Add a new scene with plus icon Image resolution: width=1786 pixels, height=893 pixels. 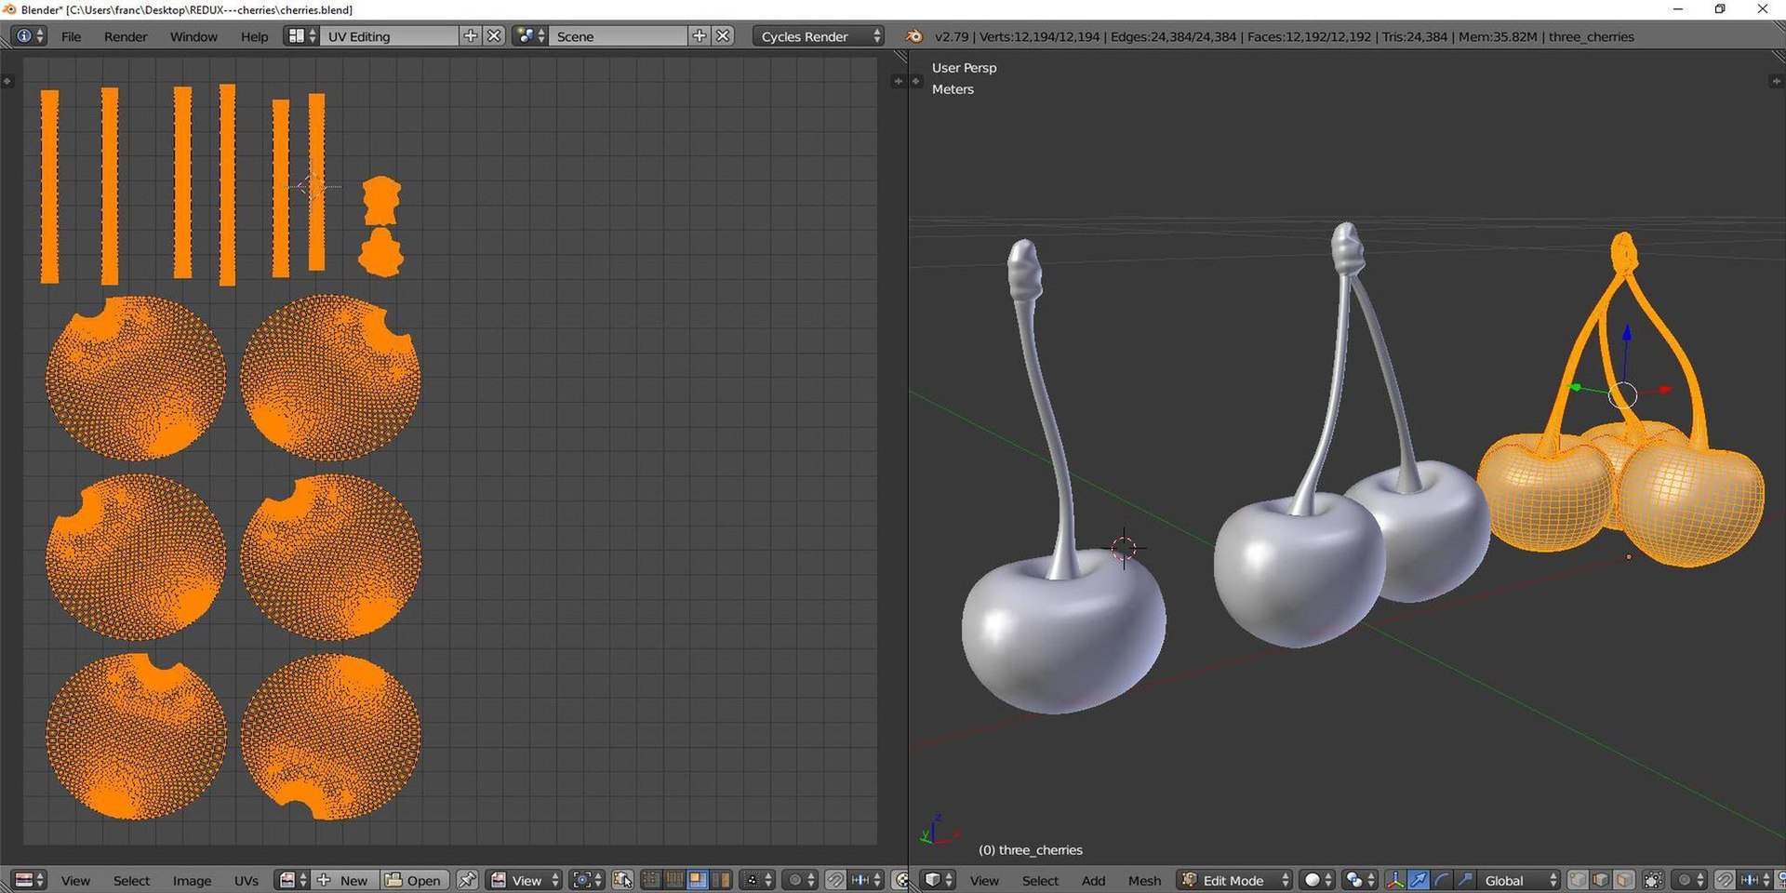(700, 36)
